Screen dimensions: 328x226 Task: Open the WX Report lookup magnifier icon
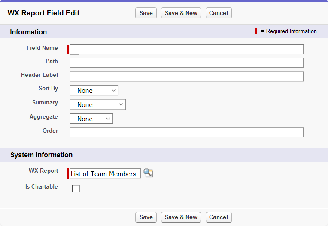click(x=149, y=173)
